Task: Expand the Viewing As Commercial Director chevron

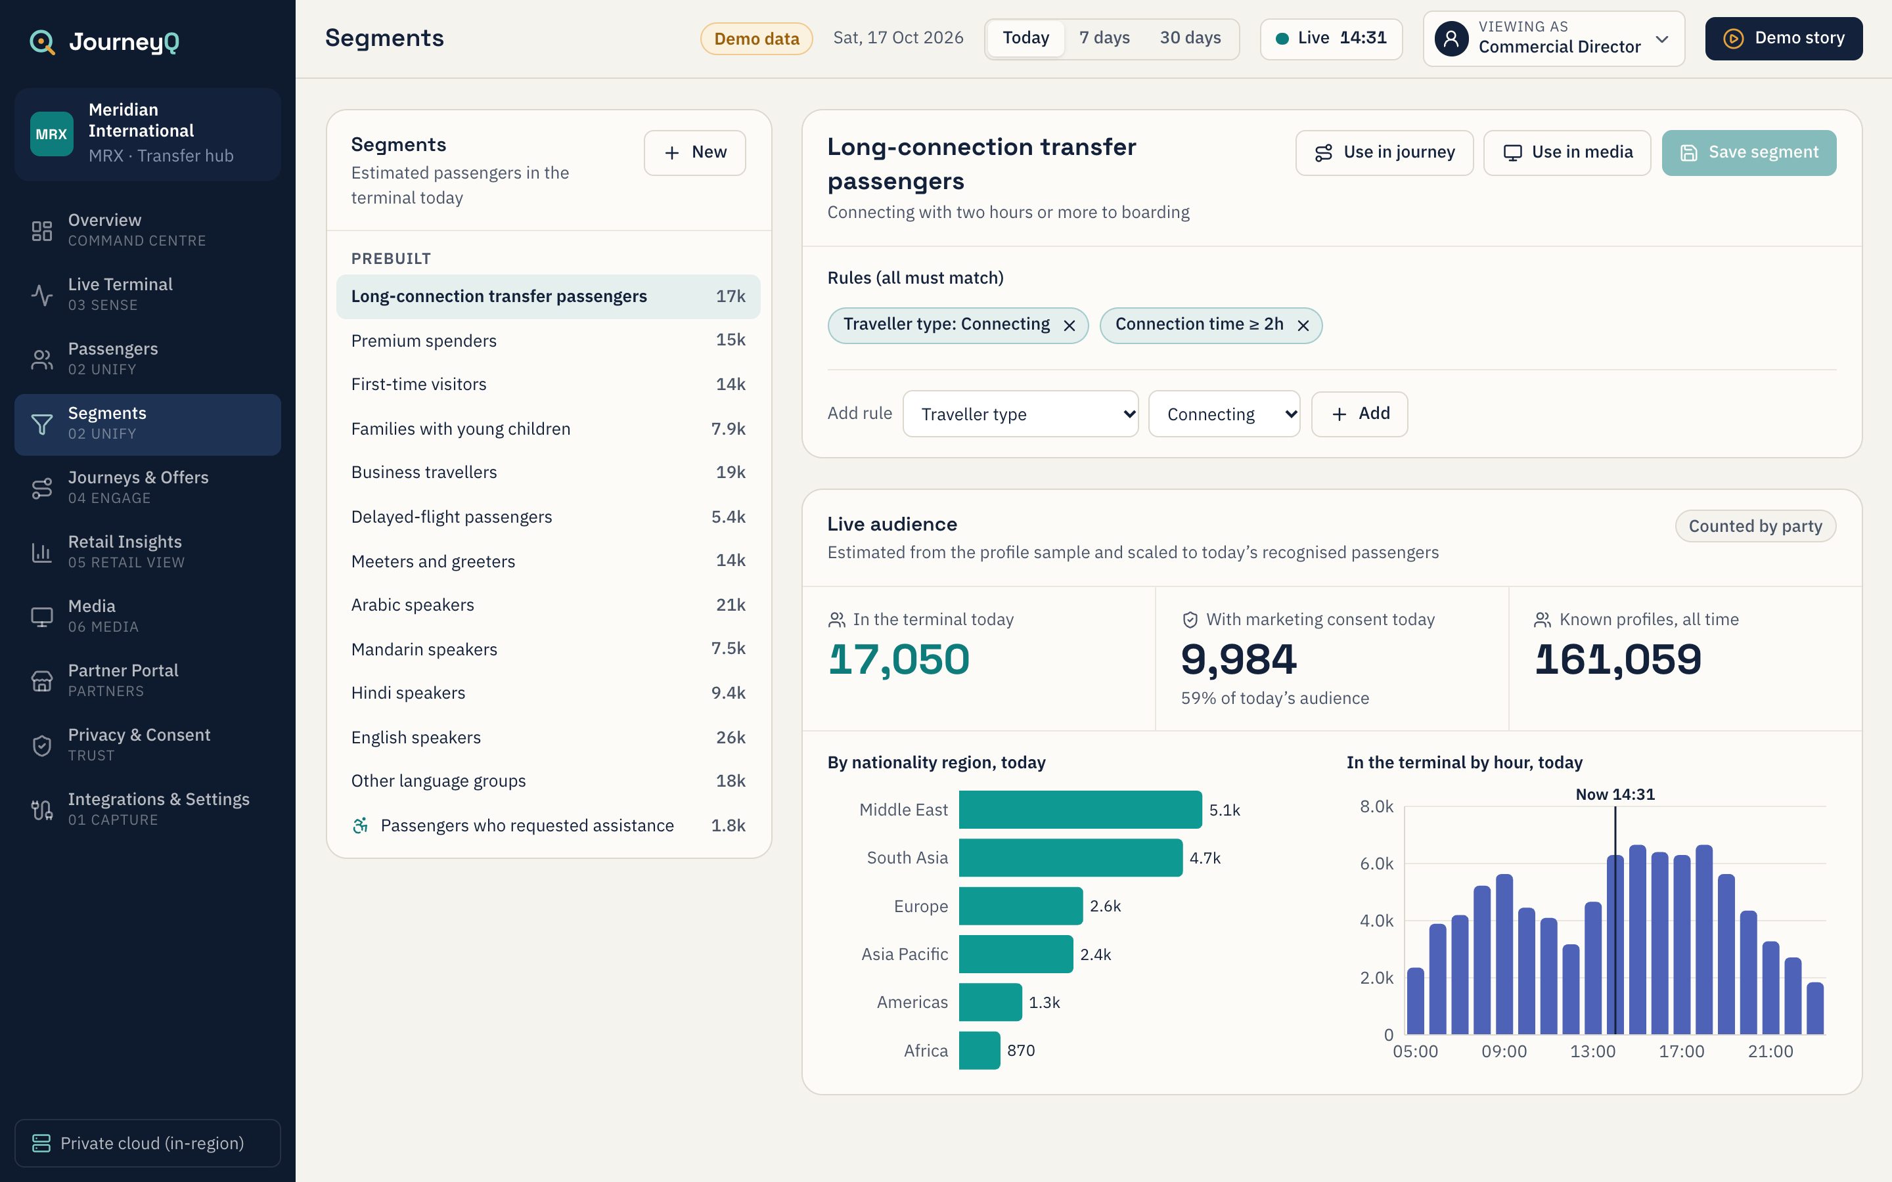Action: (x=1662, y=39)
